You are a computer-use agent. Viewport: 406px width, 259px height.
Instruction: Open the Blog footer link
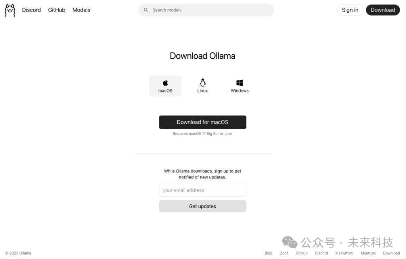(268, 253)
